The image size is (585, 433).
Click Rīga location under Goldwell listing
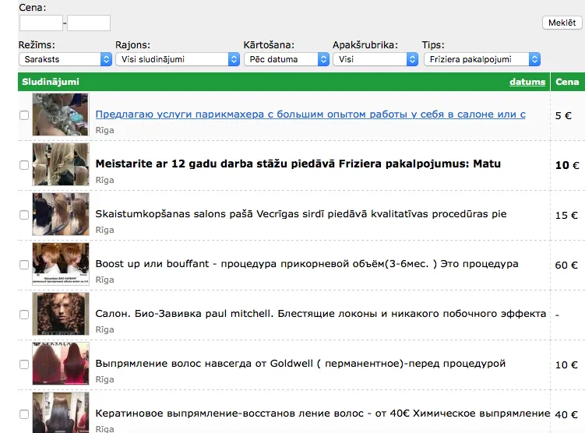coord(105,379)
